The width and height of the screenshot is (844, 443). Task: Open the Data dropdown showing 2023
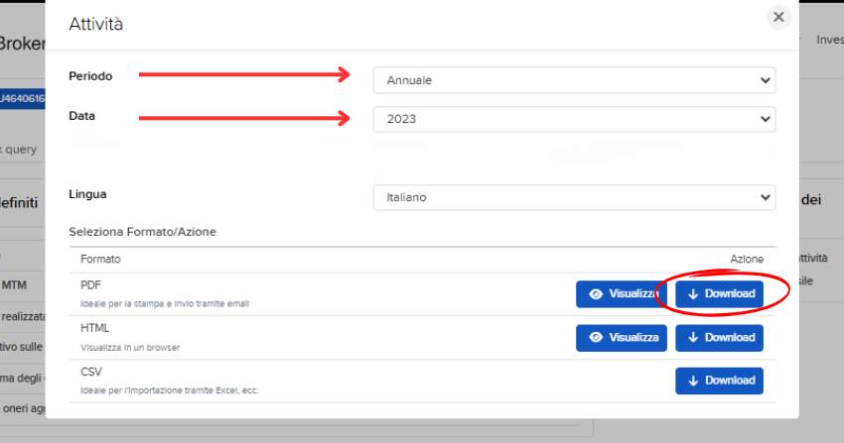(x=574, y=119)
